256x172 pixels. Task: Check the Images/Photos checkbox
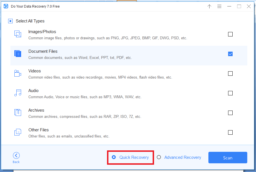point(230,34)
